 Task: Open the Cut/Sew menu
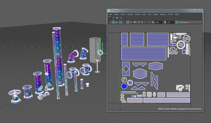(x=130, y=14)
